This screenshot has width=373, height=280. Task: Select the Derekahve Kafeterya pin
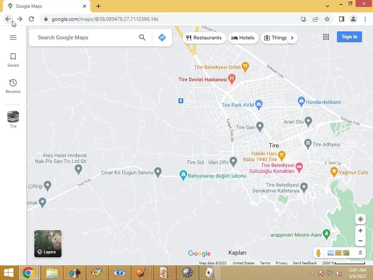click(304, 188)
